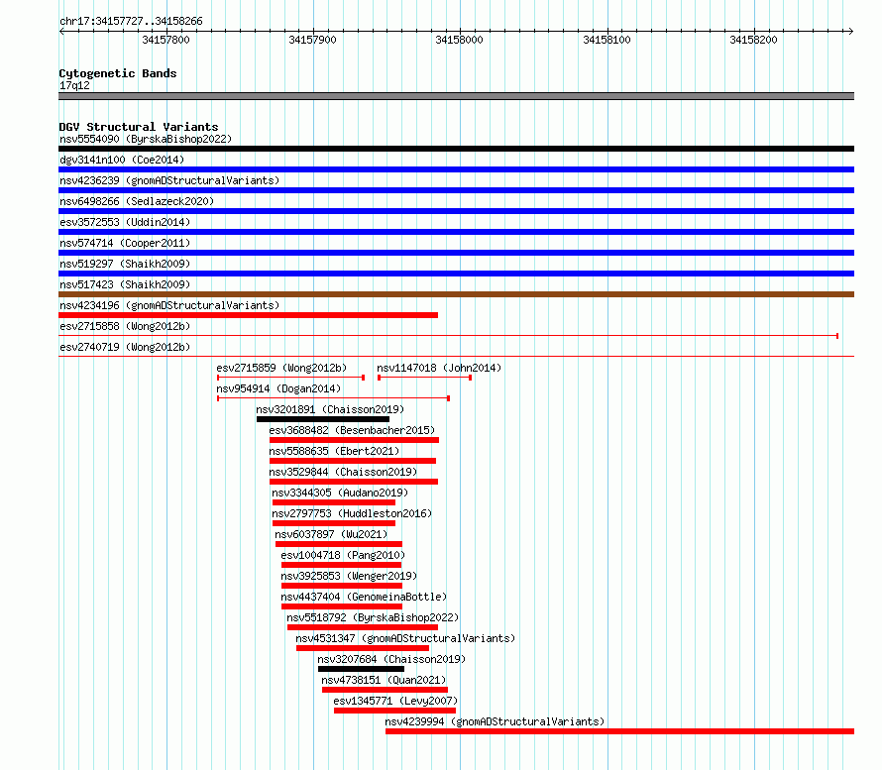Click the red bar below esv1345771
This screenshot has height=770, width=882.
[394, 711]
